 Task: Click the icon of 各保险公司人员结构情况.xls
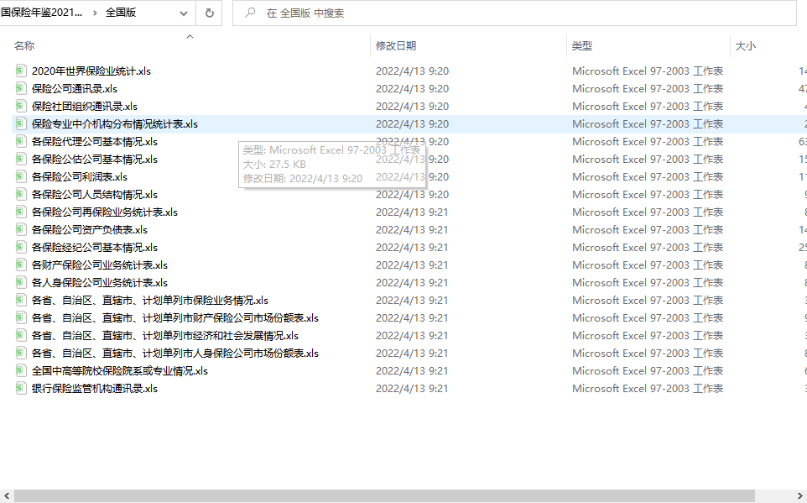click(x=21, y=194)
